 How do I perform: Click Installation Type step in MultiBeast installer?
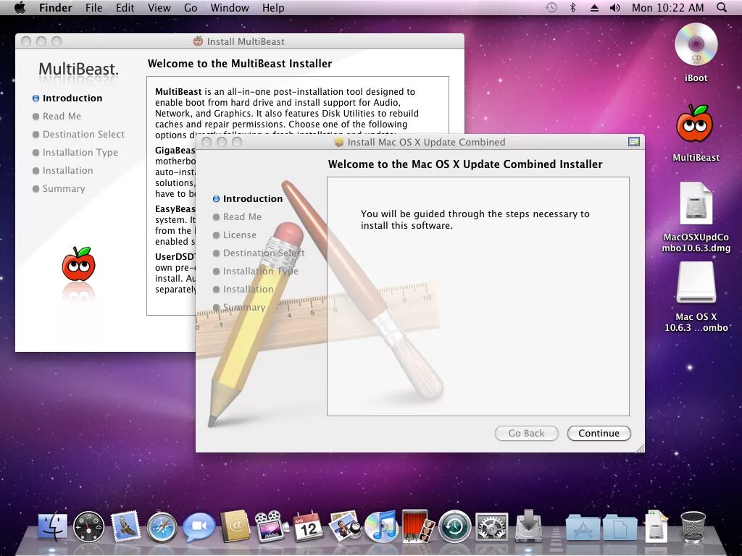tap(75, 152)
